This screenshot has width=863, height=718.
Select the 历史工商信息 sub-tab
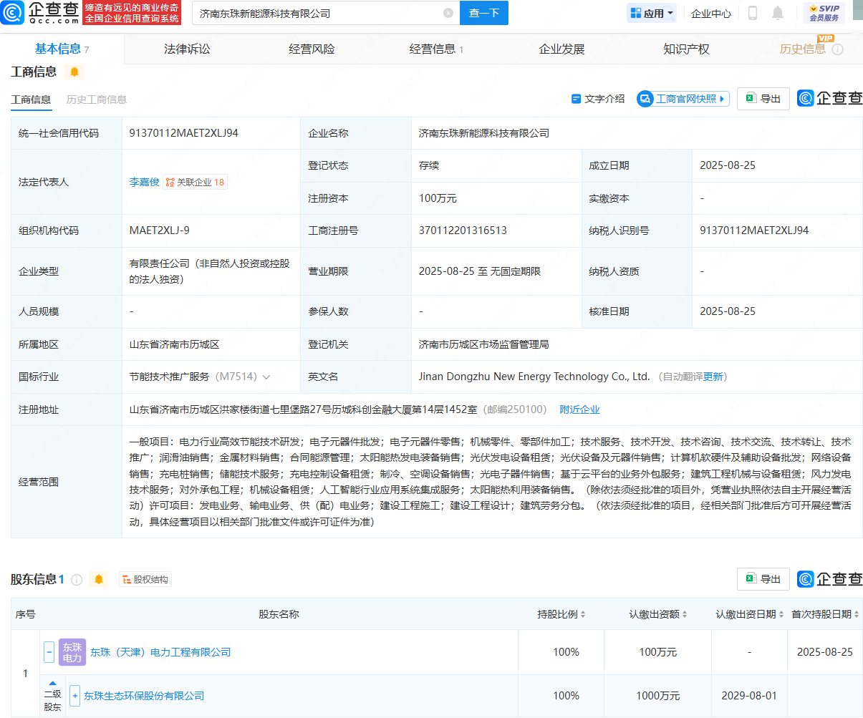pos(97,100)
